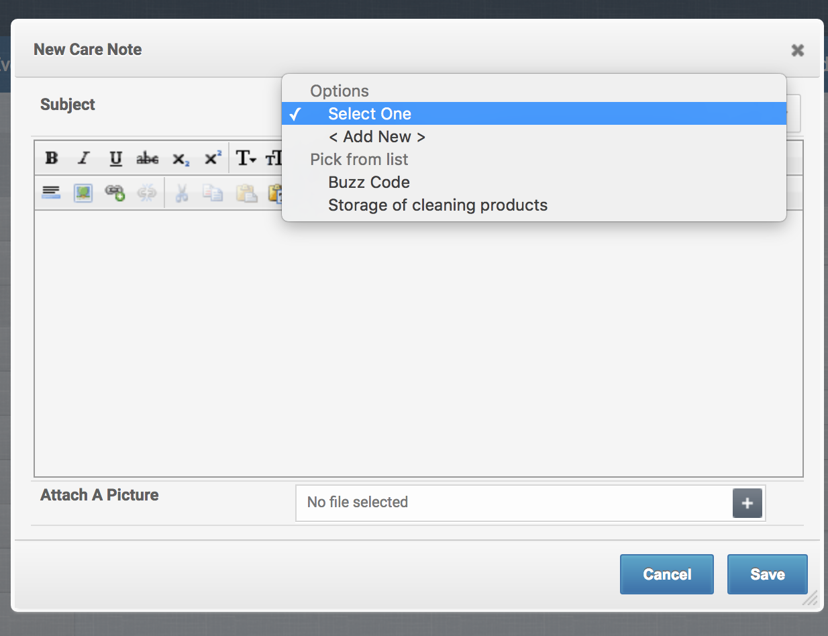Click the insert image icon

tap(83, 194)
